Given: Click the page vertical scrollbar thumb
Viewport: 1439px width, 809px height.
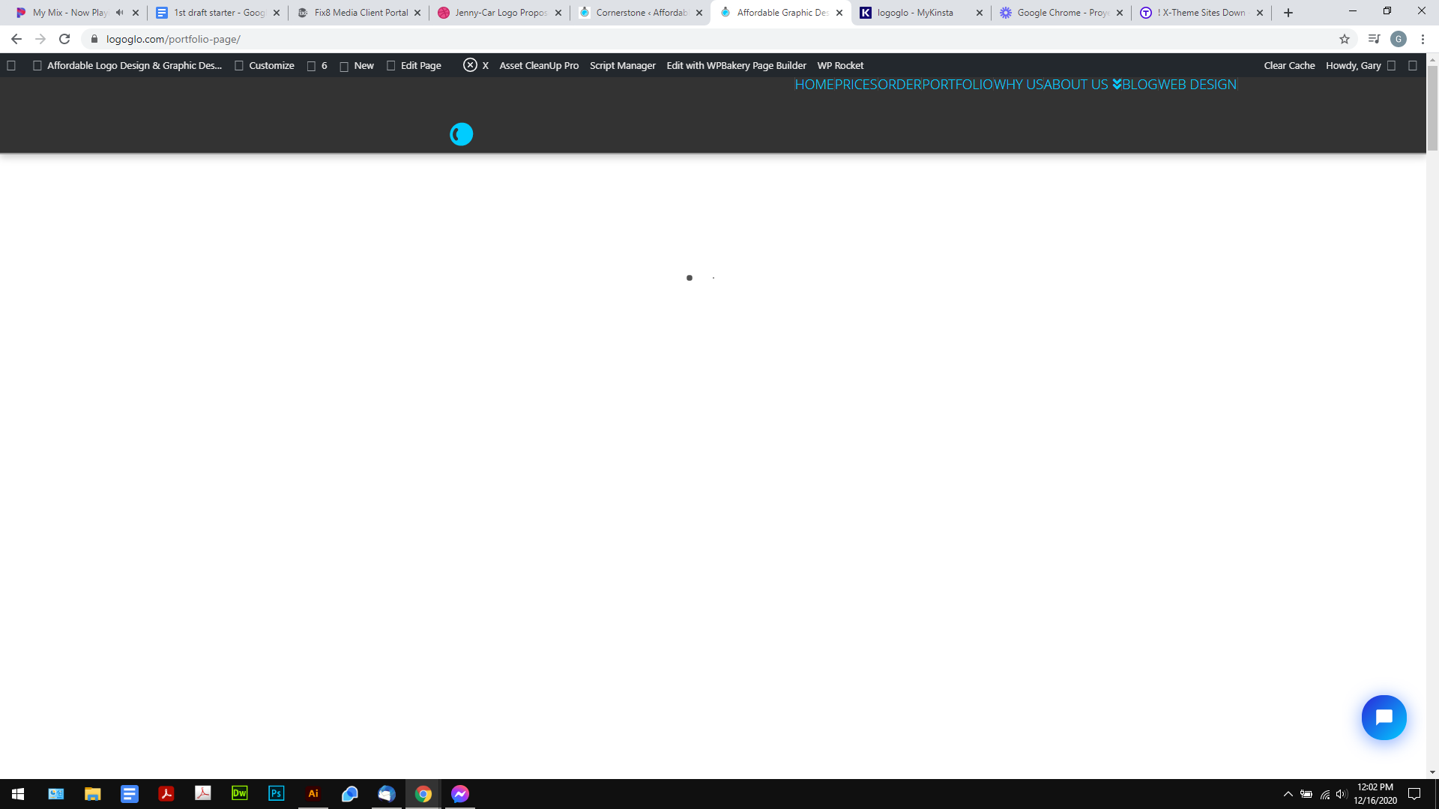Looking at the screenshot, I should pos(1432,109).
